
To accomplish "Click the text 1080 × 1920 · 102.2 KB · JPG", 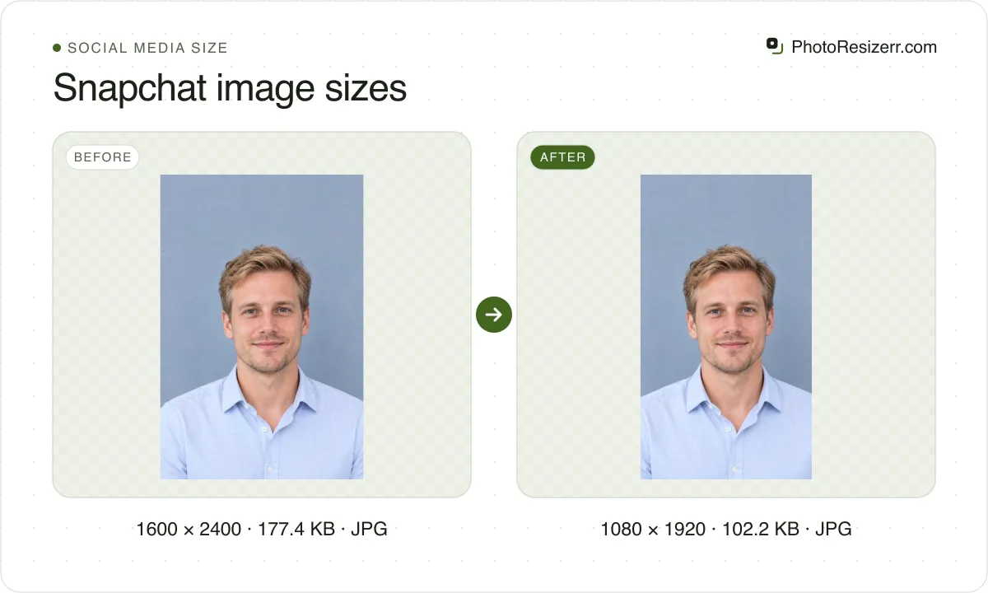I will click(x=726, y=529).
